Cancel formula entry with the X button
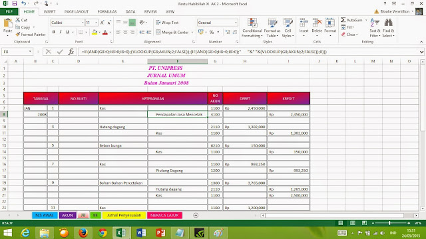 [x=49, y=52]
